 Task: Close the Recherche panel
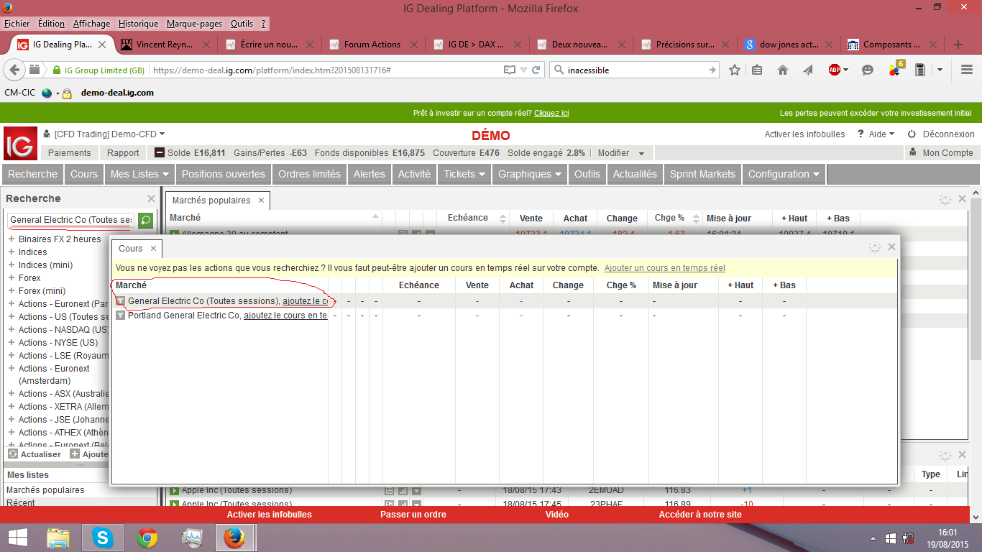pos(151,198)
